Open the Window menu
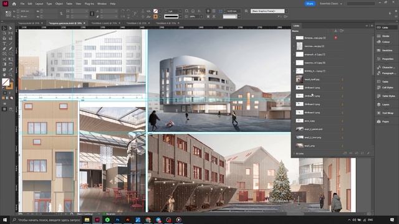Screen dimensions: 399x224 pos(102,4)
